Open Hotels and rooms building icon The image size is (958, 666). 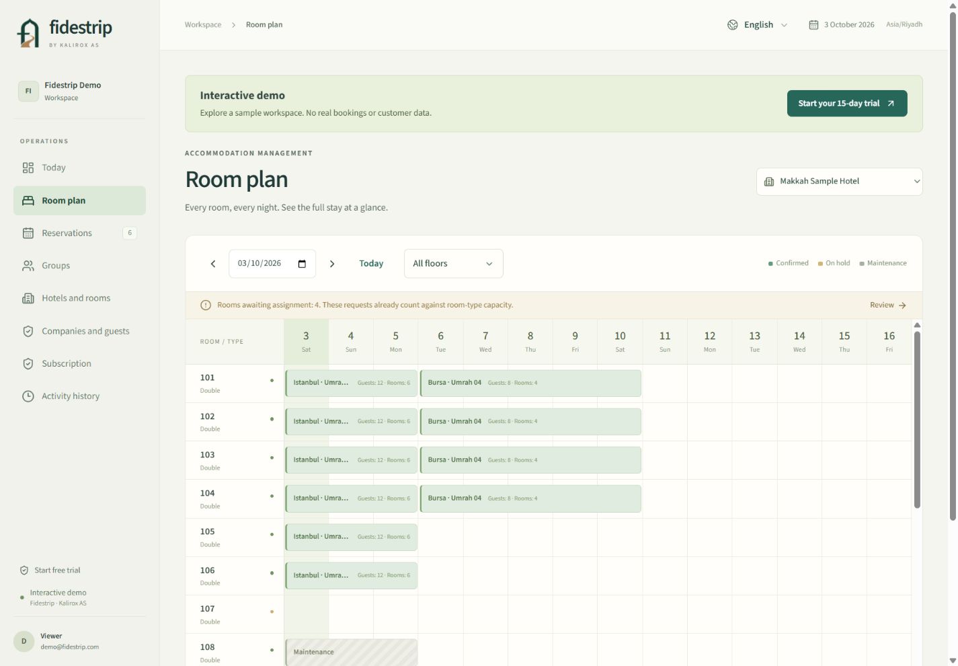[28, 298]
